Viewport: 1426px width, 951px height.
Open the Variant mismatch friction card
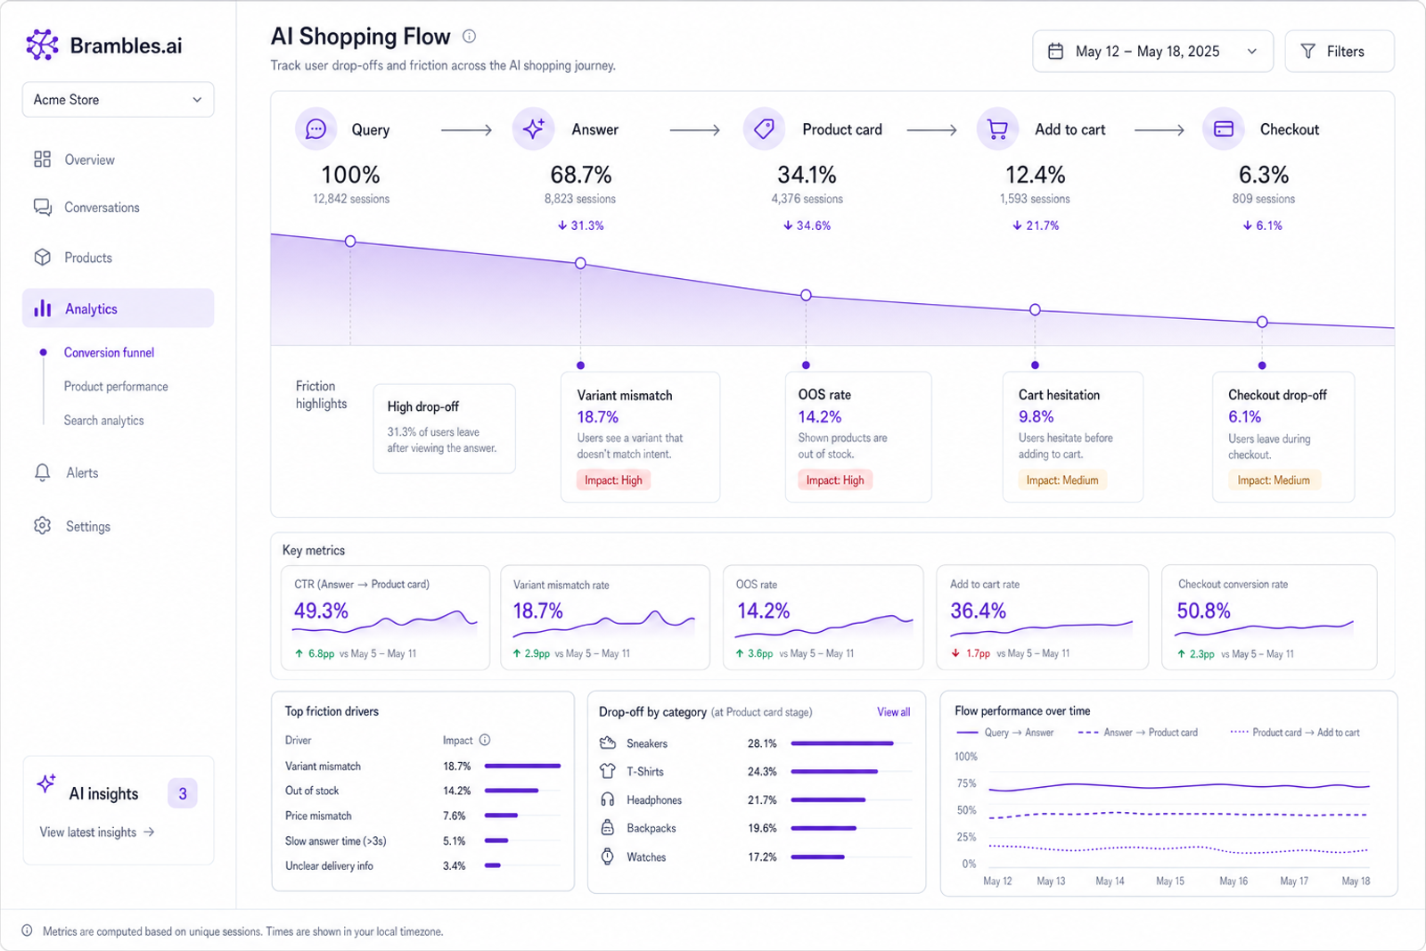[x=640, y=437]
